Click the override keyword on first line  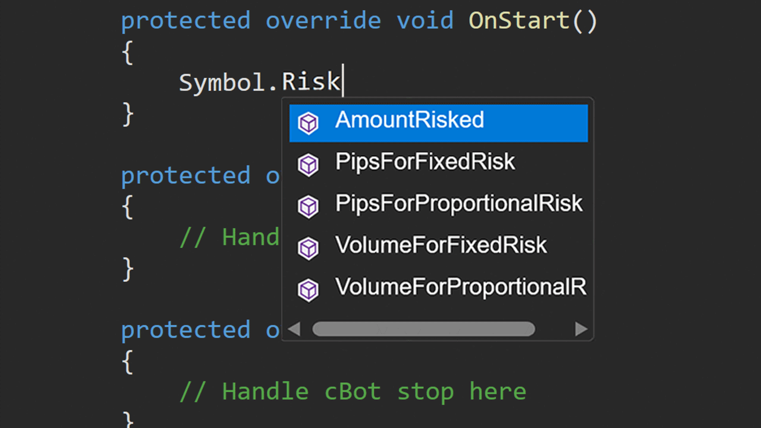323,21
